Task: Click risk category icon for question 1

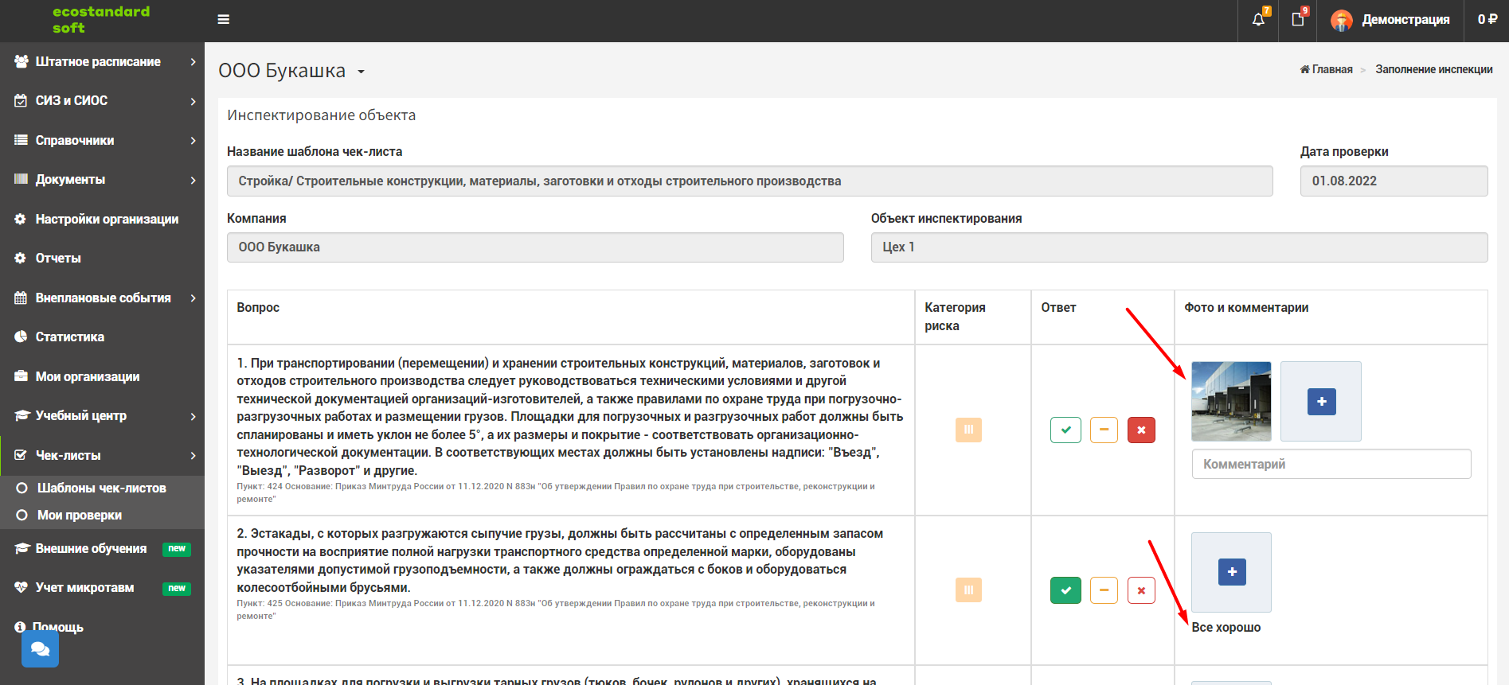Action: point(968,430)
